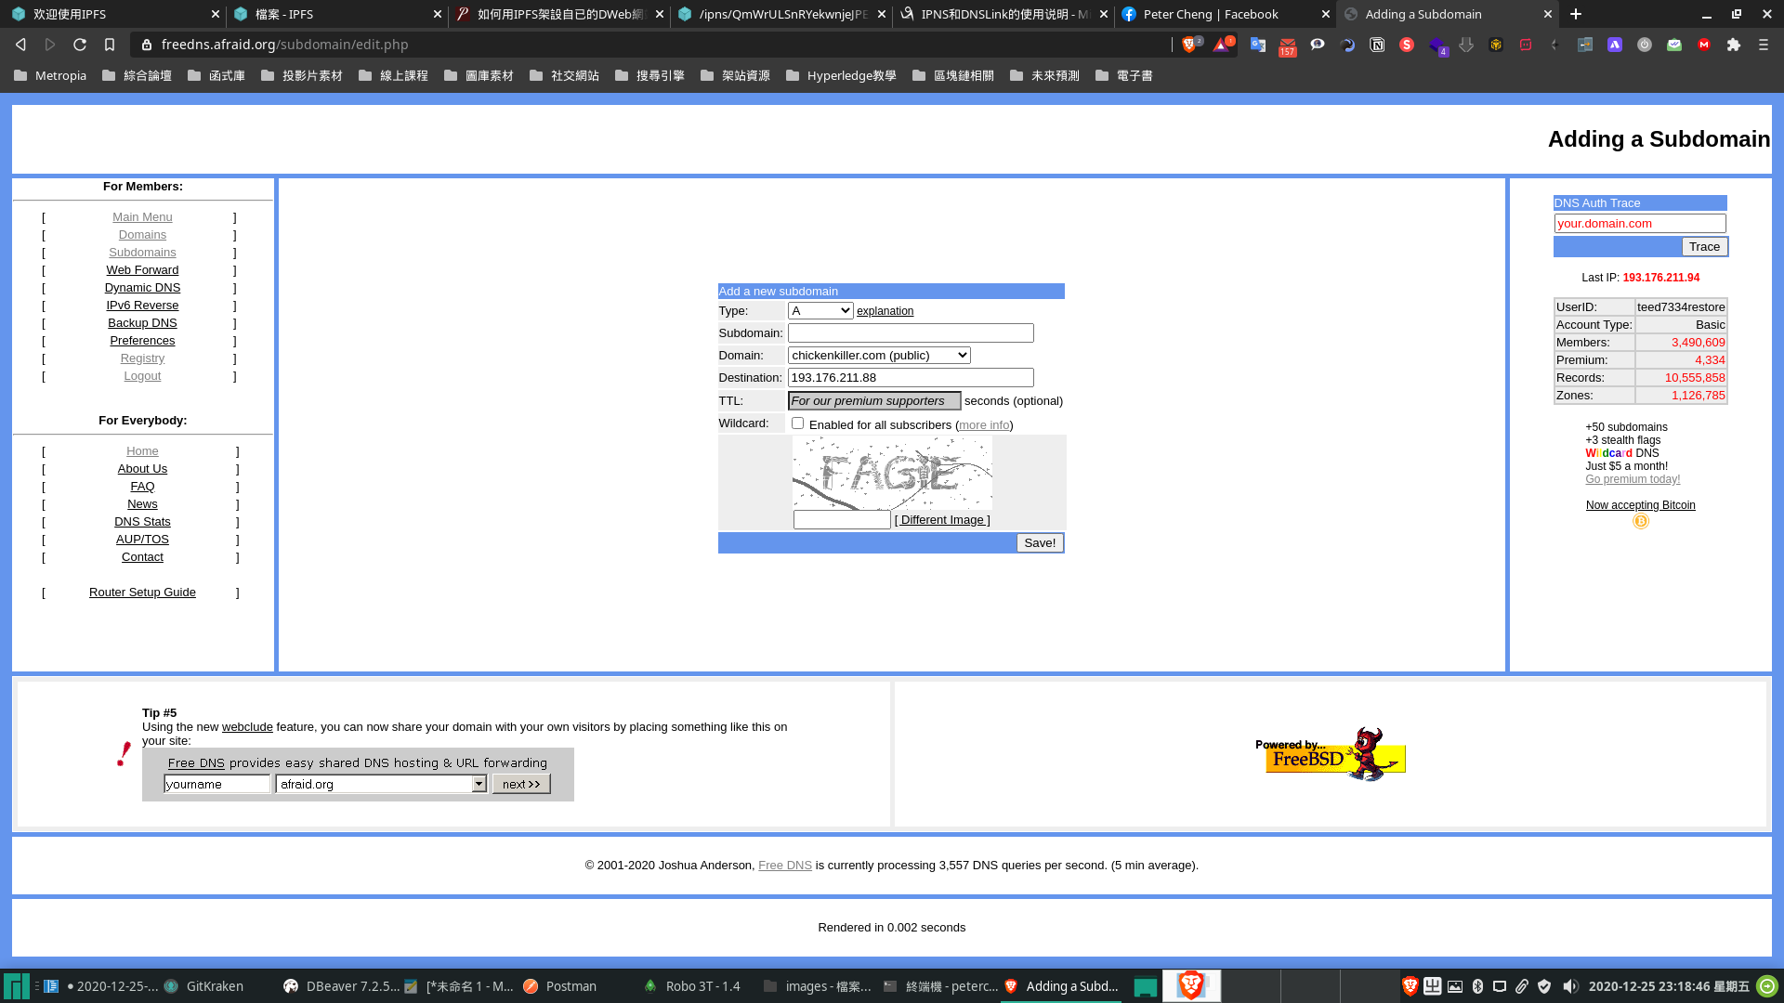
Task: Click the Different Image captcha link
Action: coord(942,520)
